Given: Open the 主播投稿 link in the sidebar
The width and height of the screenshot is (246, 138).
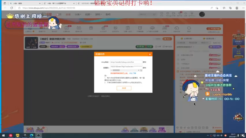Looking at the screenshot, I should 187,39.
